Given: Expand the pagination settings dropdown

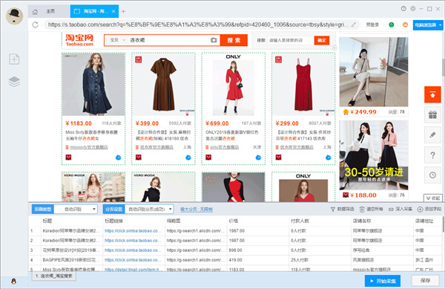Looking at the screenshot, I should pos(149,210).
